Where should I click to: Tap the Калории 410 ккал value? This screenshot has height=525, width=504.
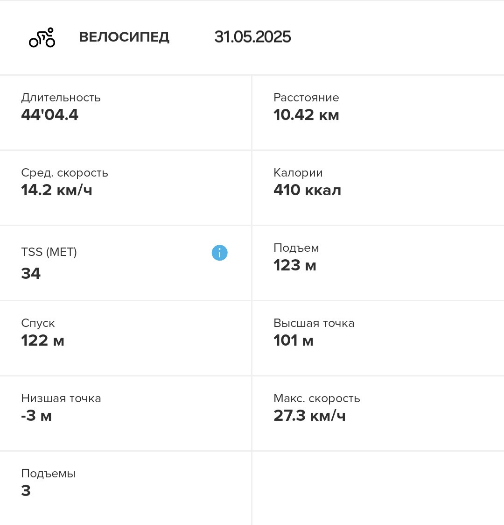point(307,190)
